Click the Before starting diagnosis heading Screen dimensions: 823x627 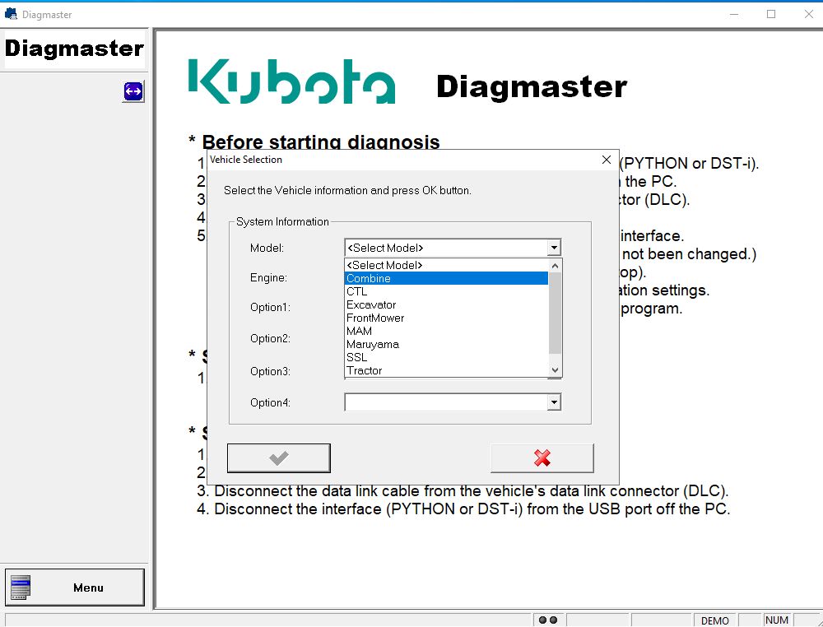pyautogui.click(x=321, y=142)
